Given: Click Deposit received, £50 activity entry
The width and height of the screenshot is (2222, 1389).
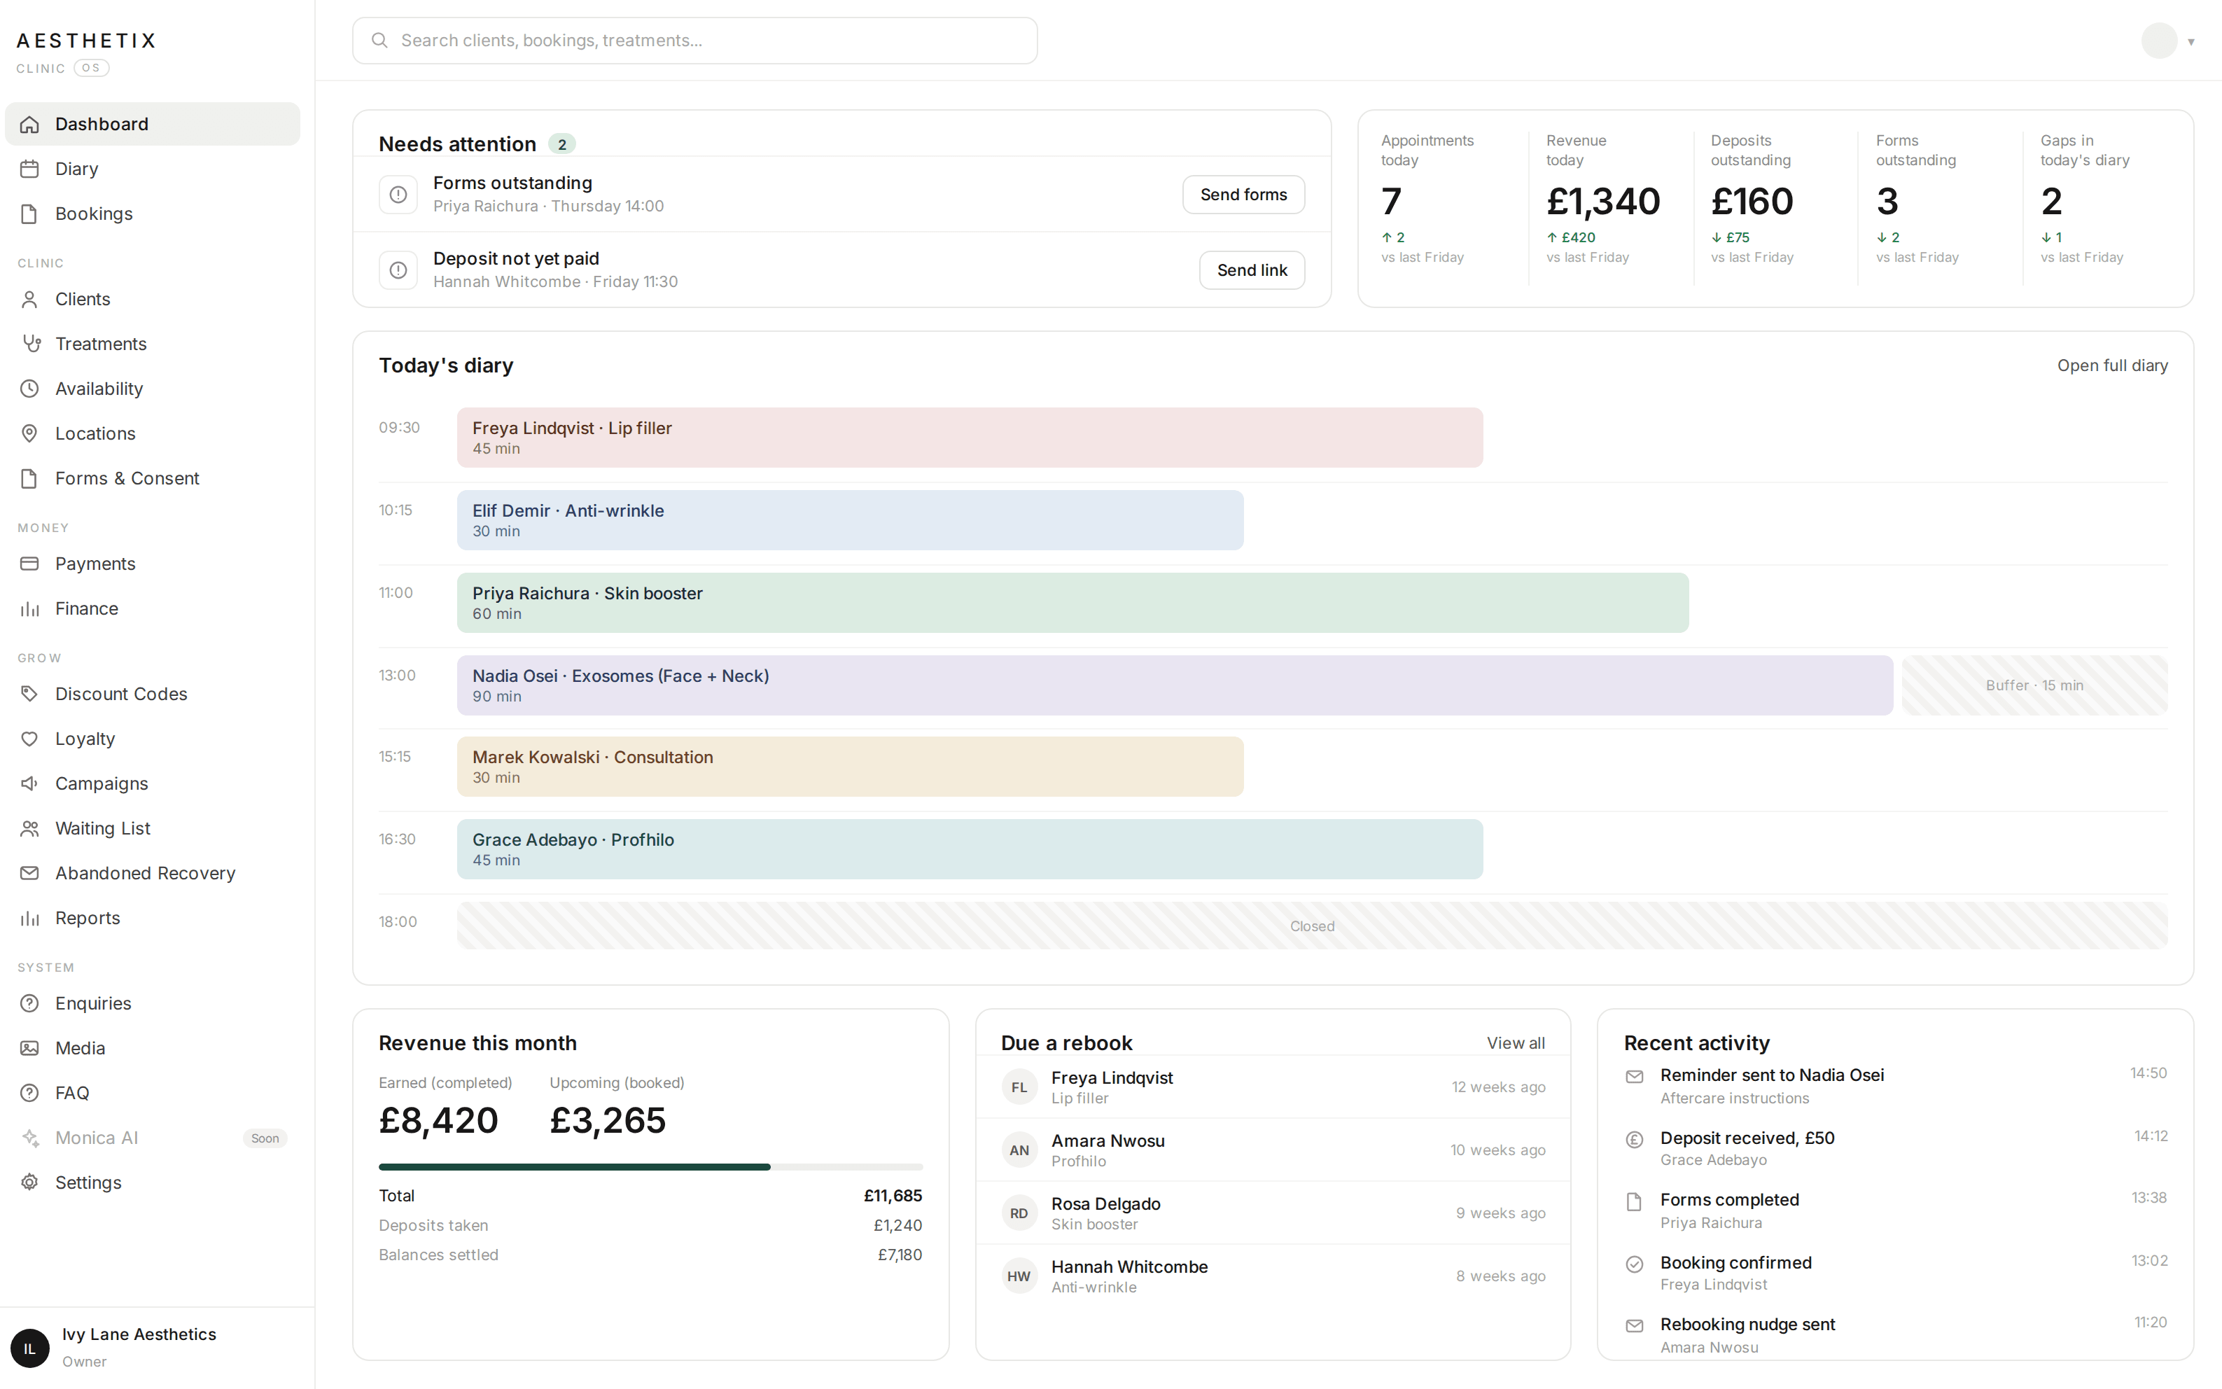Looking at the screenshot, I should pos(1896,1148).
